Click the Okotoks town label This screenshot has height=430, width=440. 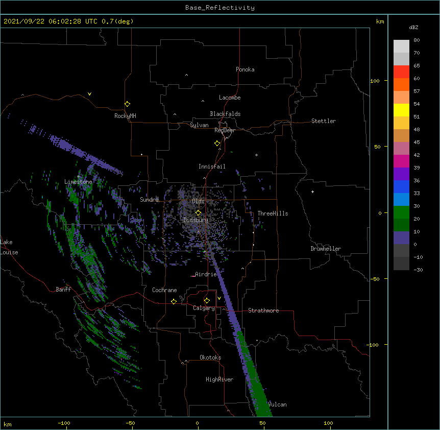click(210, 357)
